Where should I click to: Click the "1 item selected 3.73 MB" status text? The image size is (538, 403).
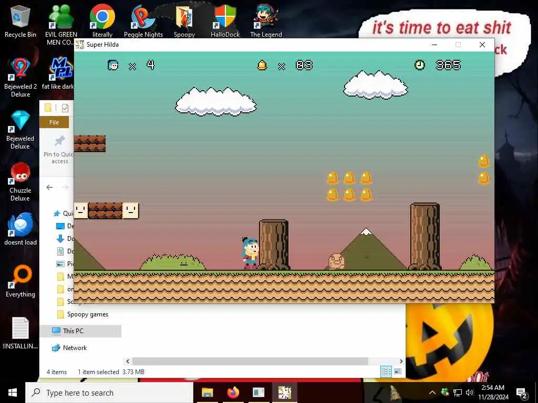pyautogui.click(x=111, y=372)
